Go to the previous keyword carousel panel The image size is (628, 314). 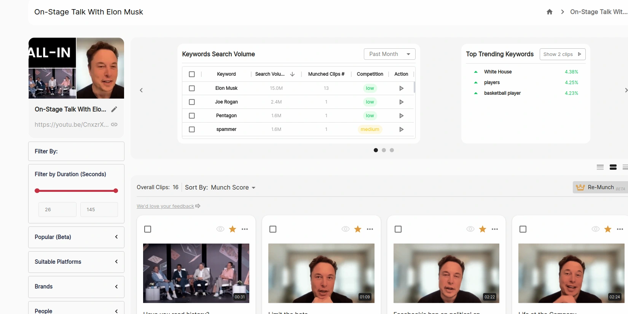[x=141, y=90]
